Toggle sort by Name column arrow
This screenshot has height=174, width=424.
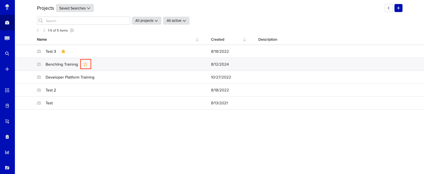click(x=197, y=40)
